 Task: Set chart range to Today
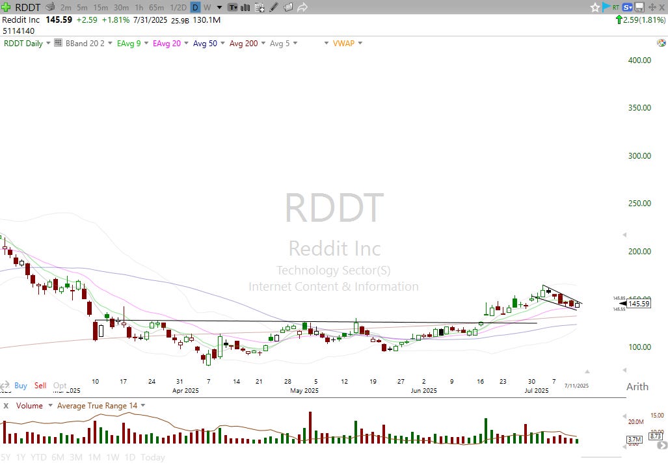click(x=152, y=457)
